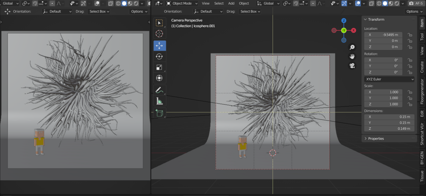Switch to the Floorgenerator sidebar tab

(x=422, y=91)
